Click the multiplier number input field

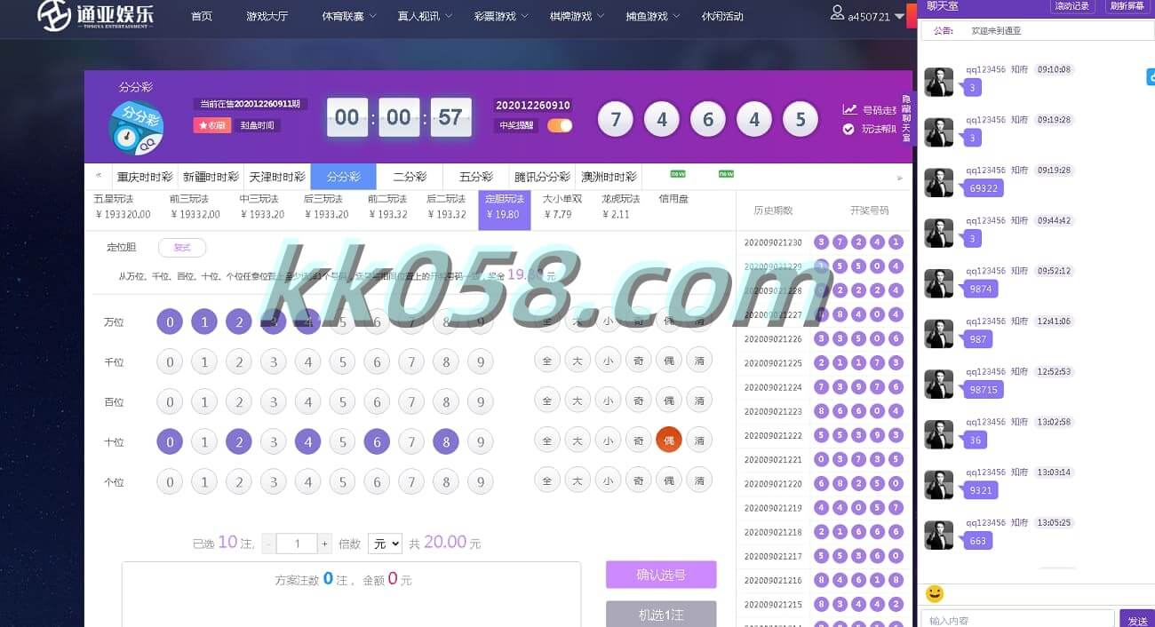297,544
